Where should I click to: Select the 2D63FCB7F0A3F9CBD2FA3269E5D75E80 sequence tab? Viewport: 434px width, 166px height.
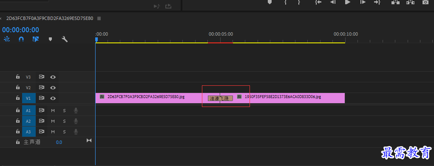coord(50,18)
